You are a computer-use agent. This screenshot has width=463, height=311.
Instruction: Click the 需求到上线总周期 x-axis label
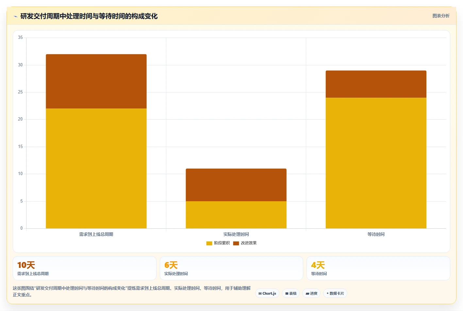click(x=96, y=234)
